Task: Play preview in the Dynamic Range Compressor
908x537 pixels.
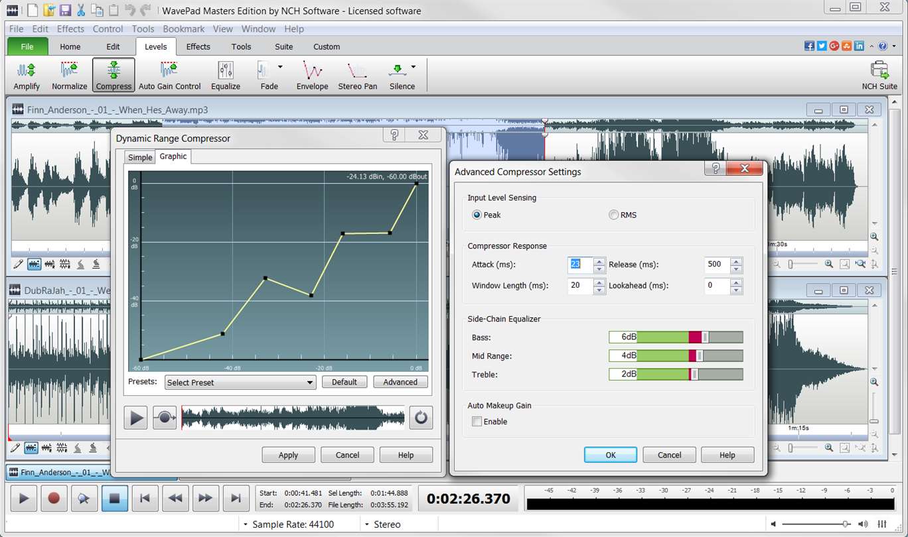Action: point(136,418)
